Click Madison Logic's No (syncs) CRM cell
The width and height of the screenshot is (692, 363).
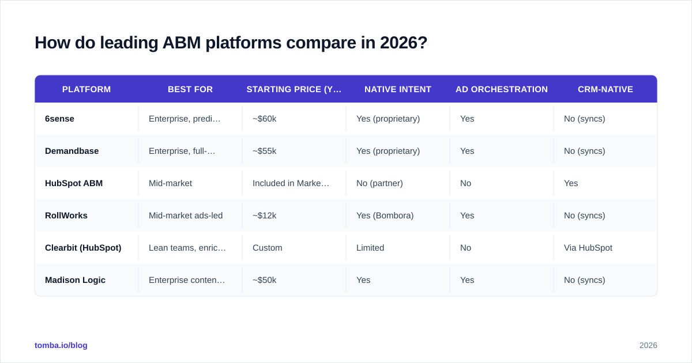605,280
